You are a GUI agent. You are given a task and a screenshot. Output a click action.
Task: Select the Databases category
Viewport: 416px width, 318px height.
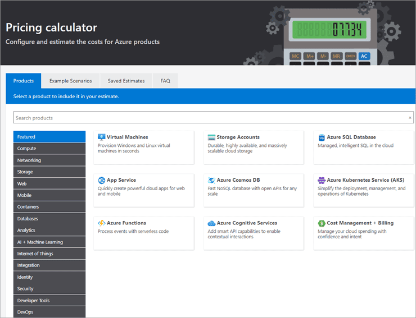[49, 218]
